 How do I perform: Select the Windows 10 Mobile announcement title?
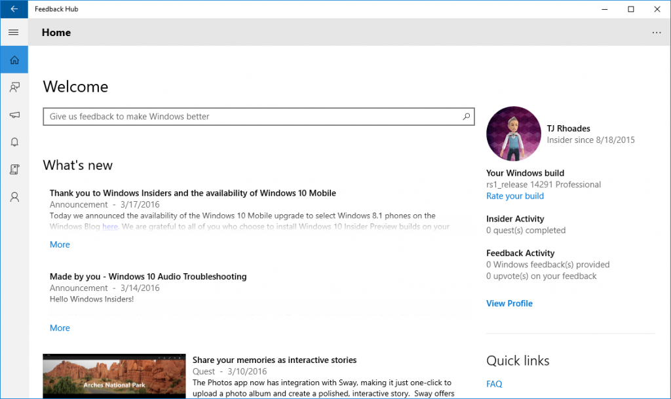(193, 193)
